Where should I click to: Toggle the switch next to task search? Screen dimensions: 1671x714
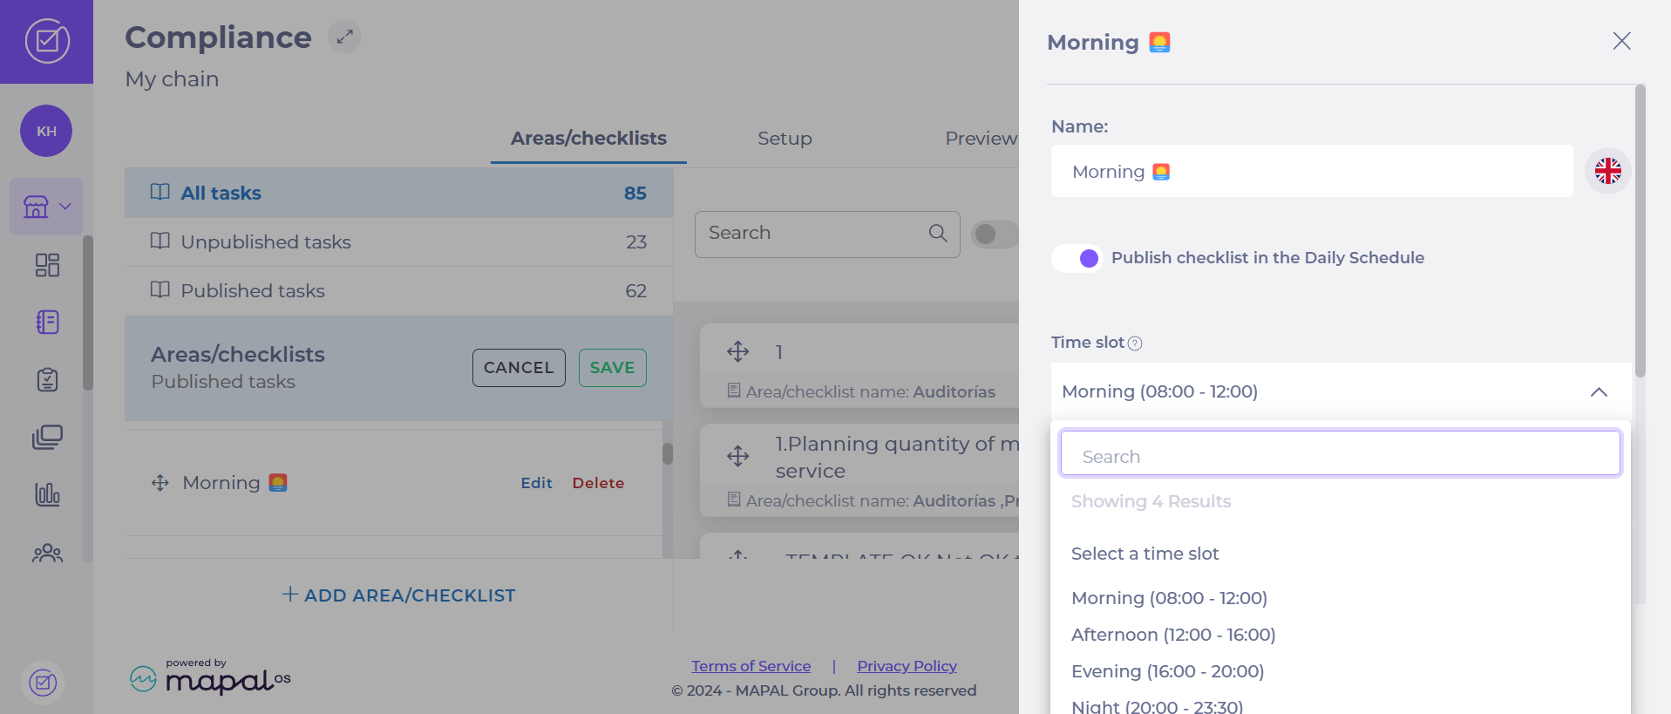pyautogui.click(x=995, y=234)
